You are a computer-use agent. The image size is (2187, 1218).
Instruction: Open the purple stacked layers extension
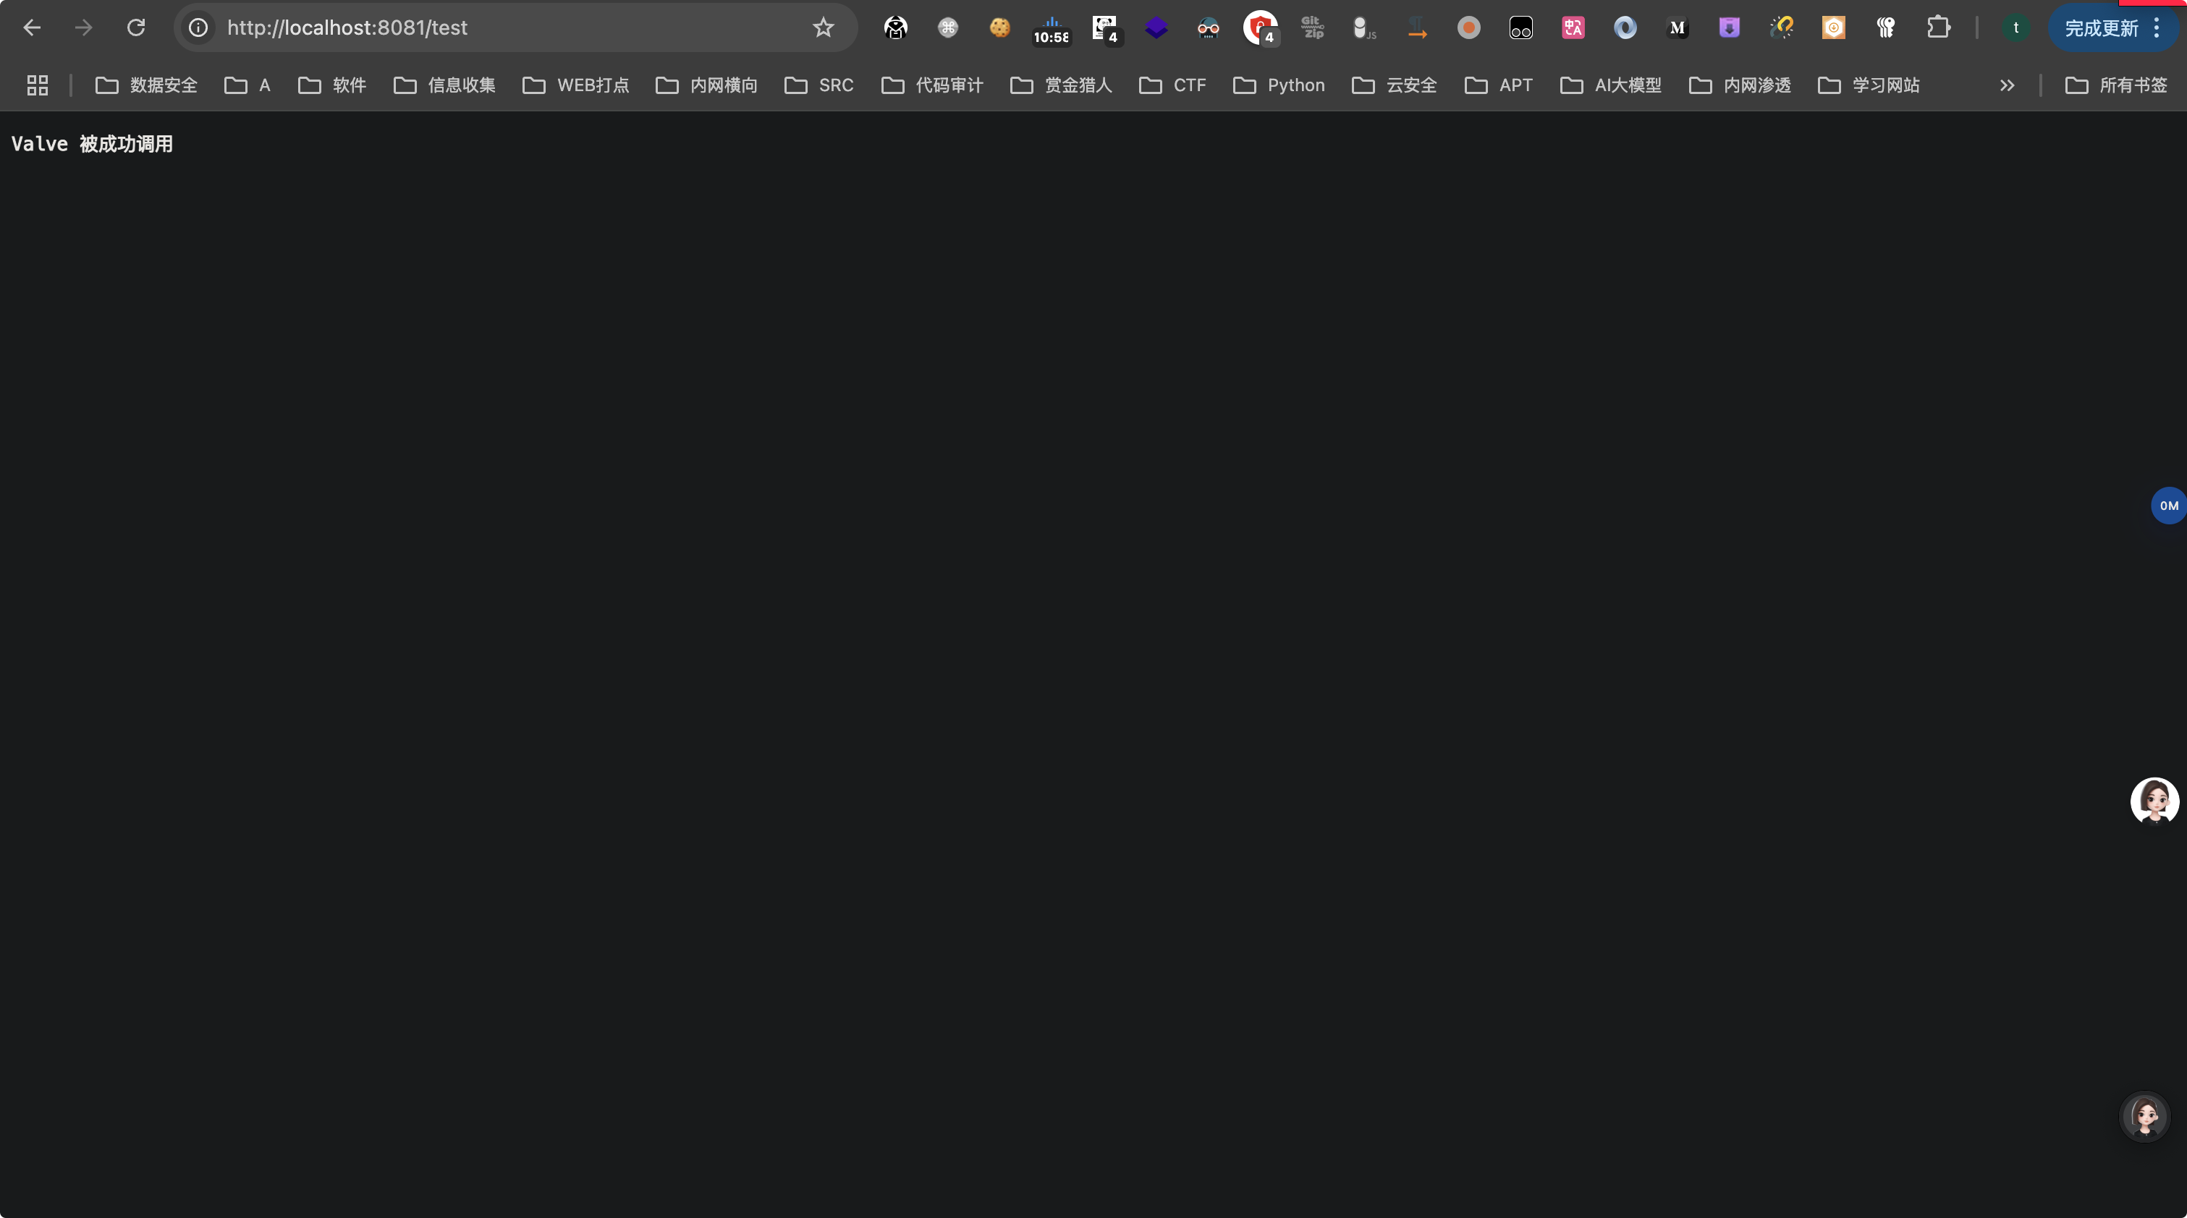click(x=1156, y=28)
